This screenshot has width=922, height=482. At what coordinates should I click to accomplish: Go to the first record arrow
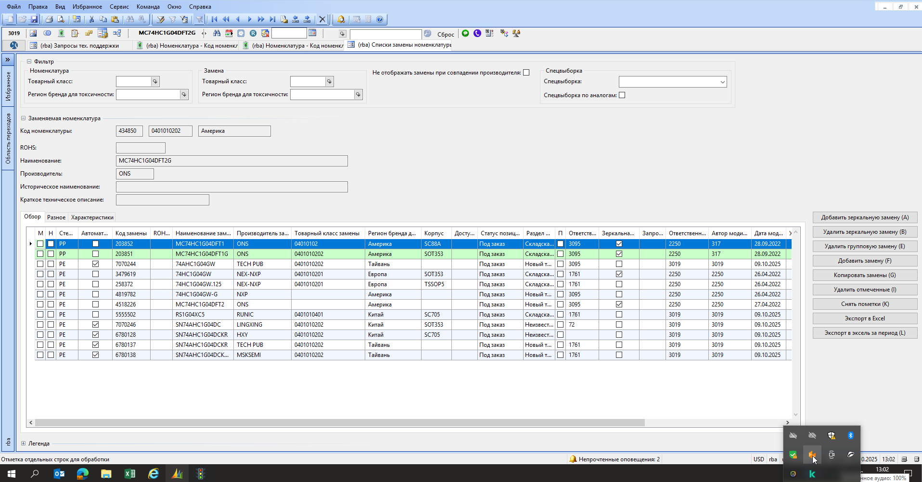[x=215, y=19]
